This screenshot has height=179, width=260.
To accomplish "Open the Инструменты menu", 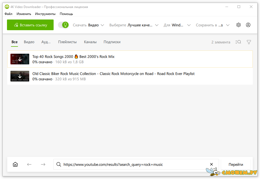I will (x=45, y=14).
